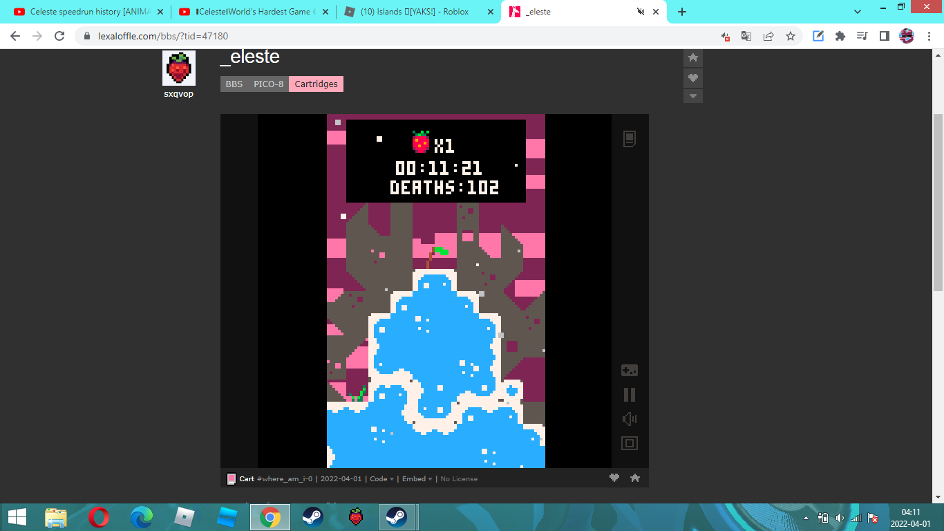Bookmark this page with the star icon
The width and height of the screenshot is (944, 531).
(790, 36)
